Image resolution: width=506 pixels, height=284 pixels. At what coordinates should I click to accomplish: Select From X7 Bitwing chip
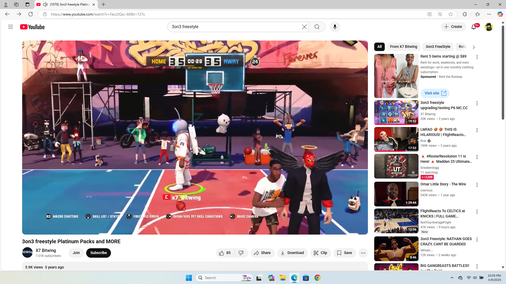(x=403, y=47)
